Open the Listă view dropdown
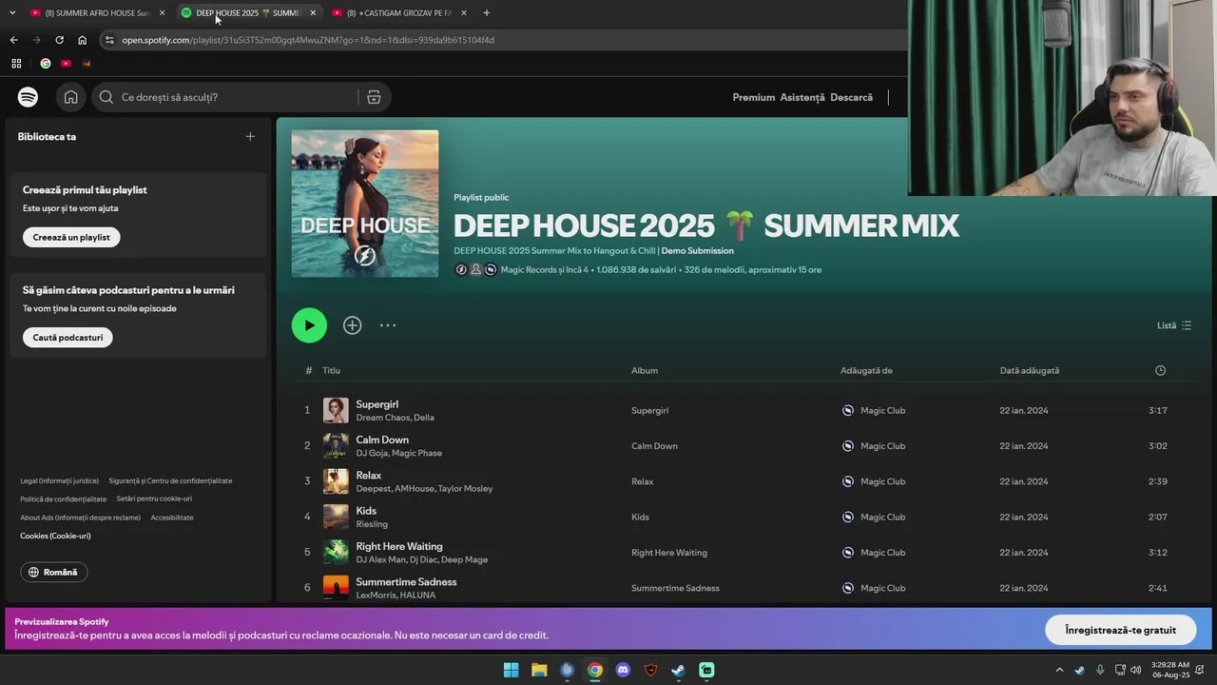This screenshot has width=1217, height=685. pos(1174,325)
